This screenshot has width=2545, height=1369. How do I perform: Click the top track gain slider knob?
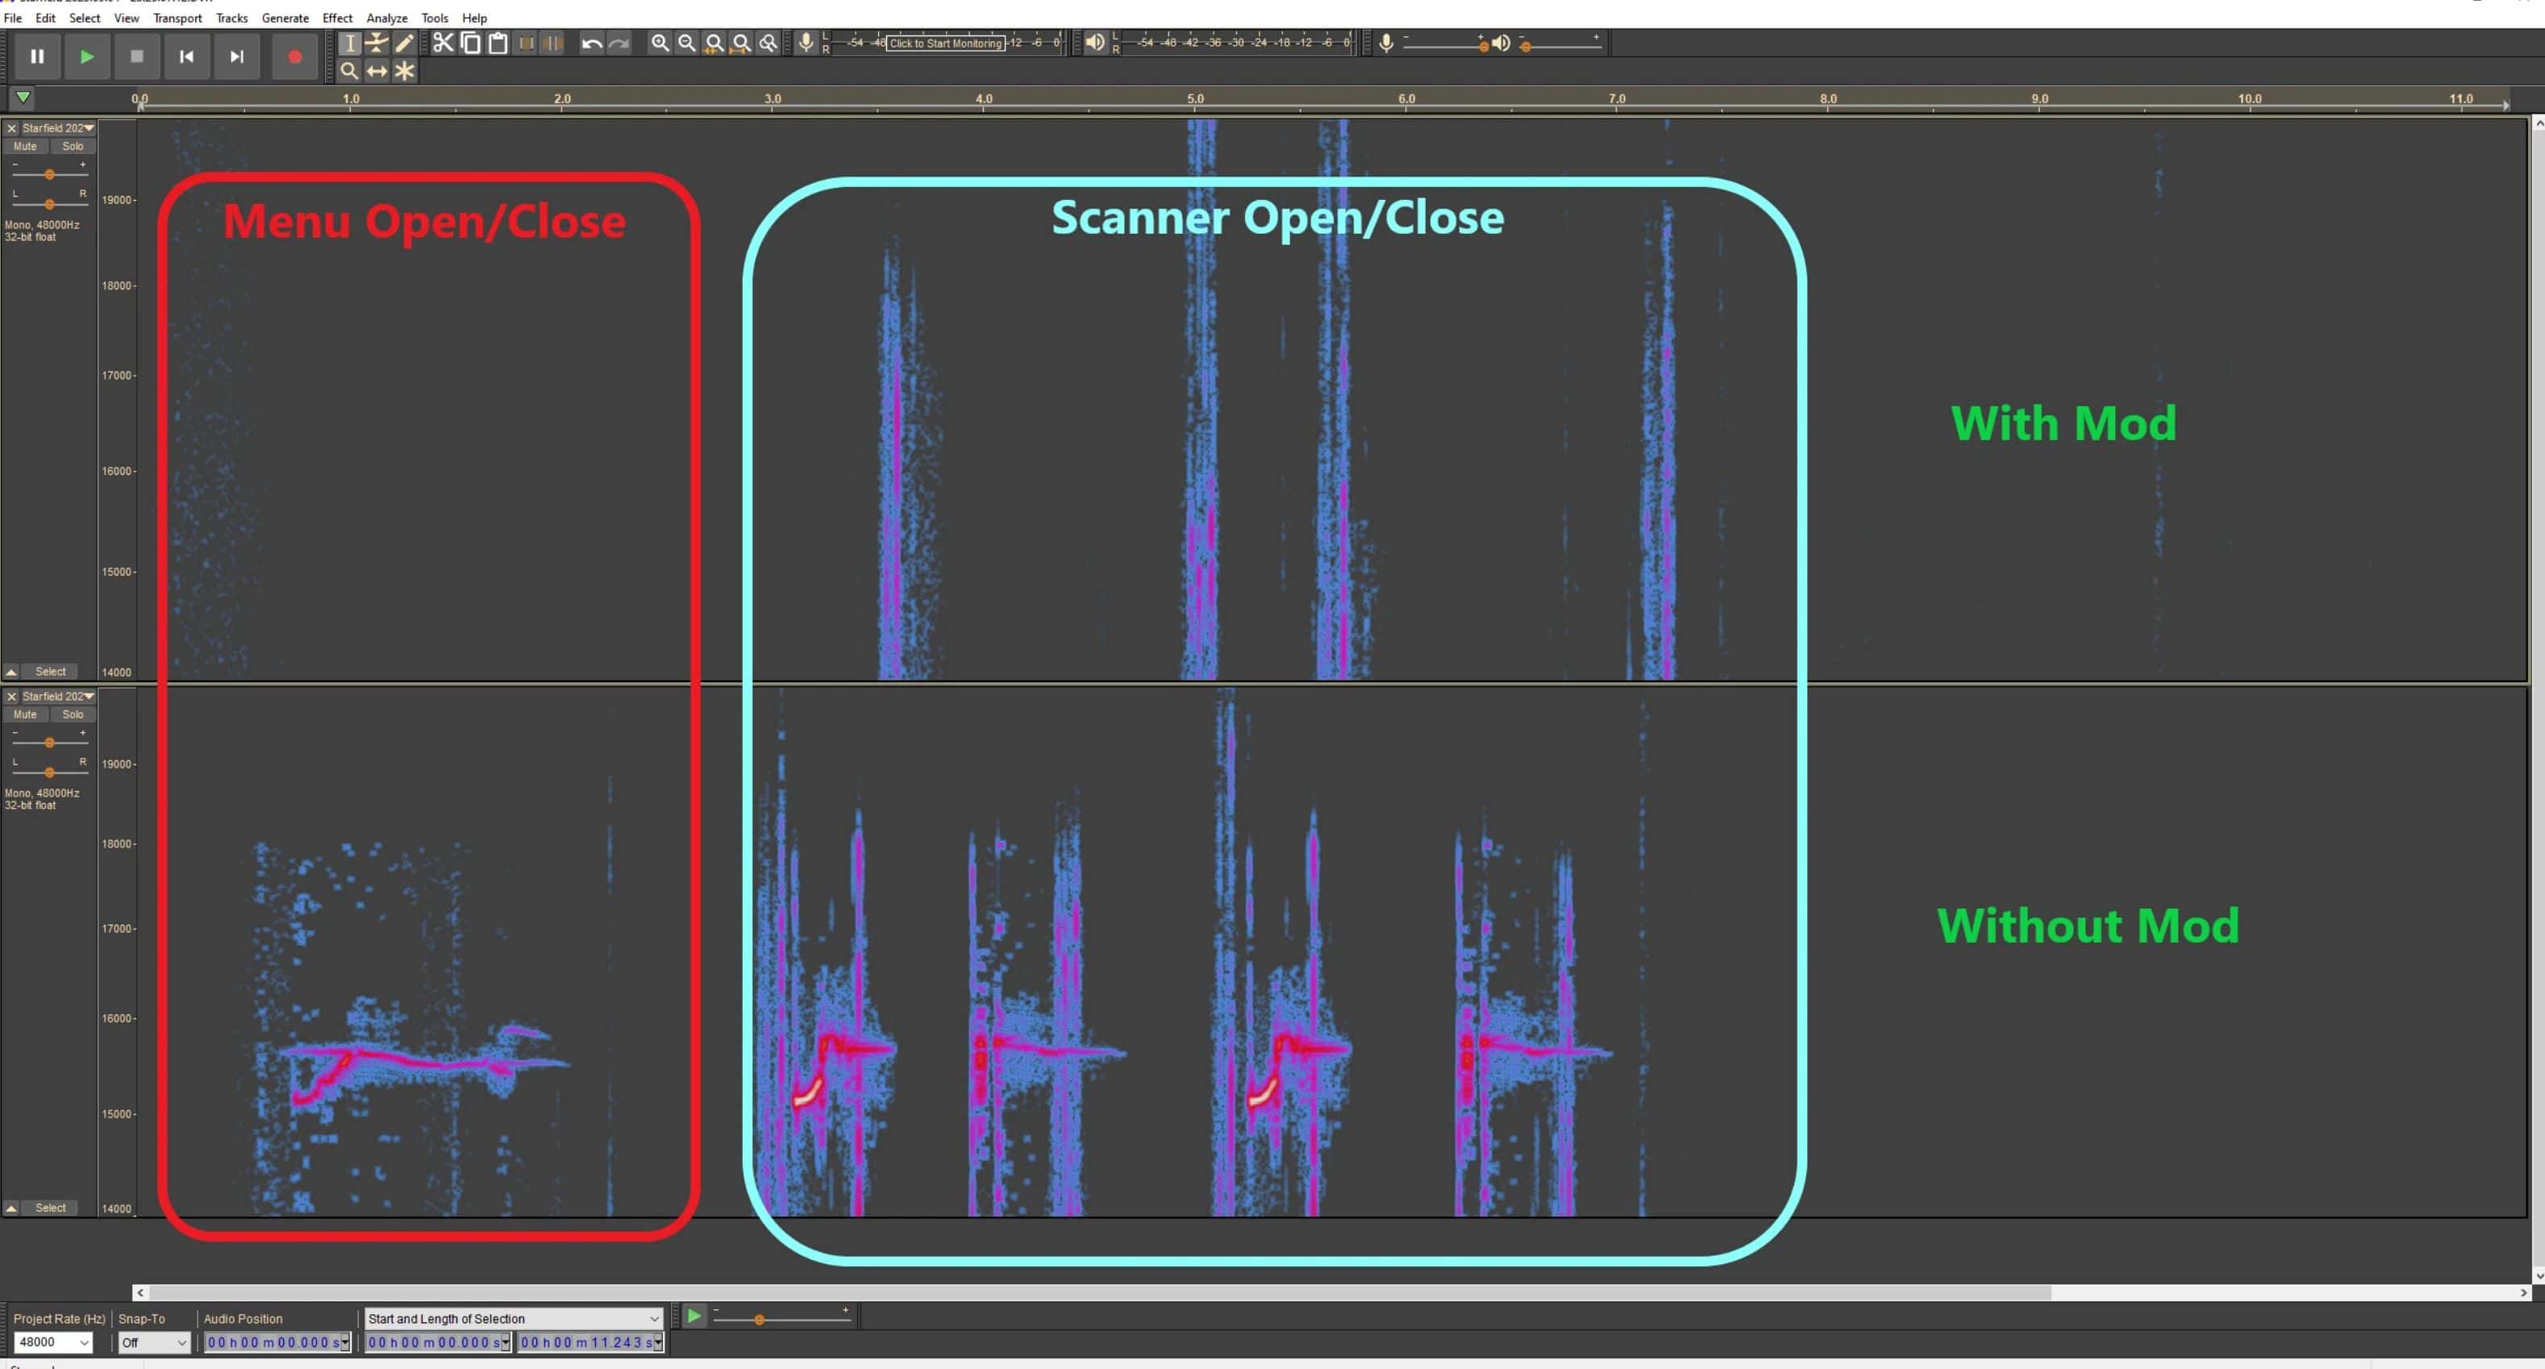click(x=49, y=174)
